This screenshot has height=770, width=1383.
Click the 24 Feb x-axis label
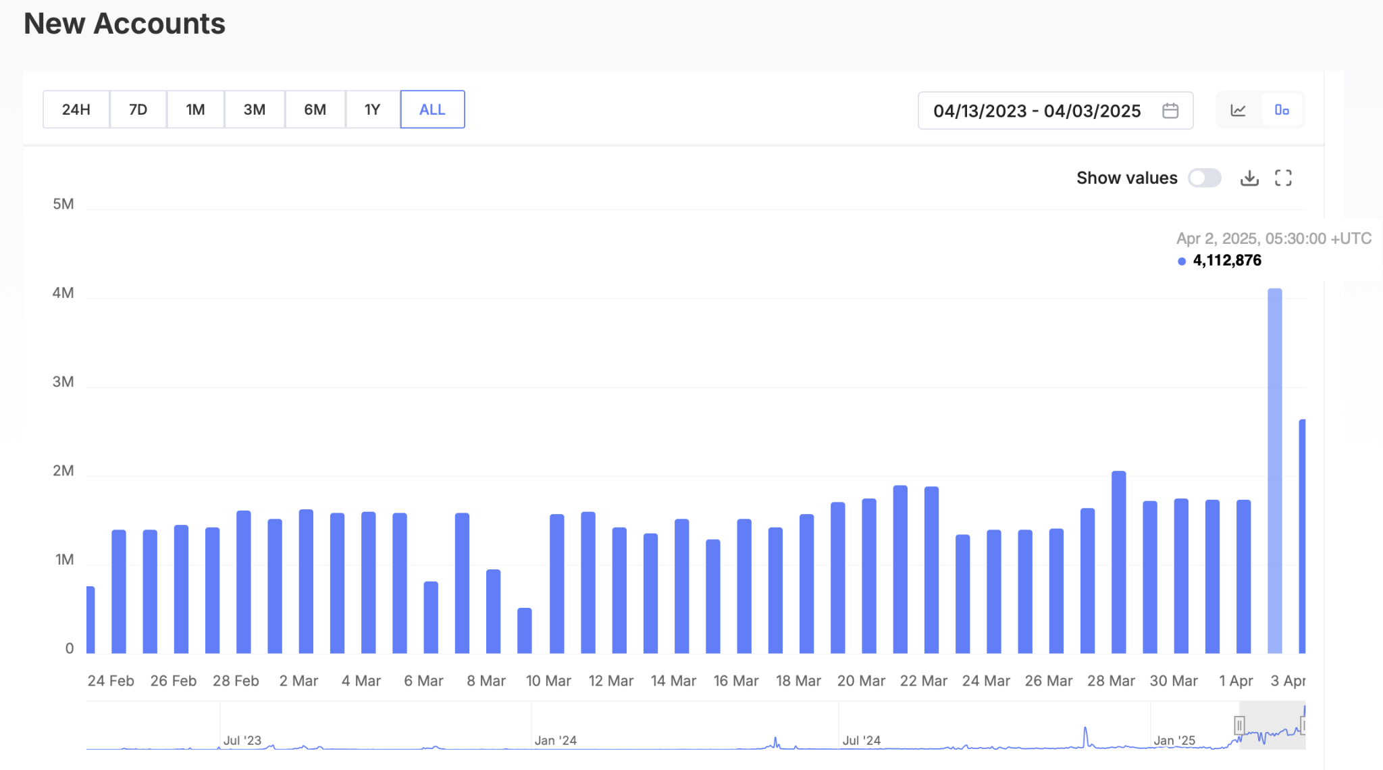click(x=111, y=681)
